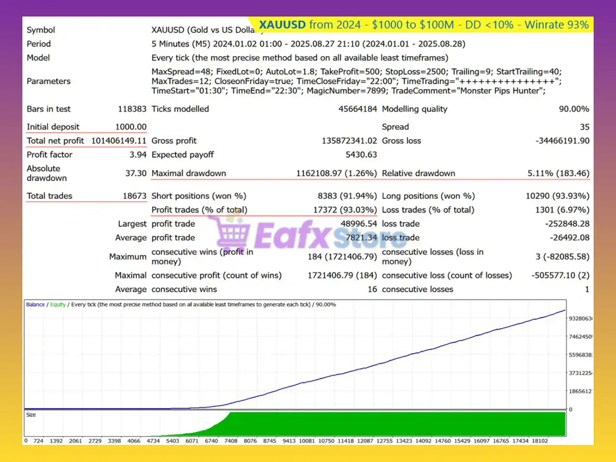Click the 9413 tick on the x-axis

coord(289,441)
